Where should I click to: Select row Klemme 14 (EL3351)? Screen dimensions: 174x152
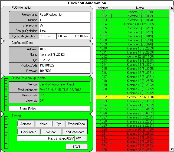click(133, 65)
